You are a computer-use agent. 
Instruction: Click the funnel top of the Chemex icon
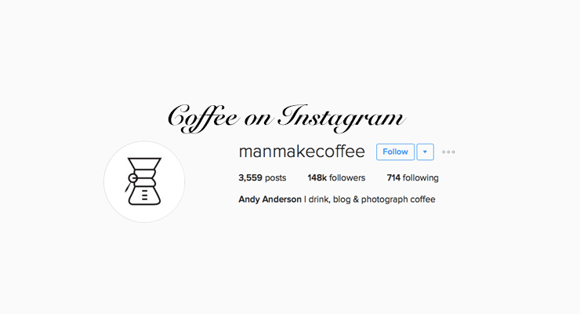[x=144, y=164]
